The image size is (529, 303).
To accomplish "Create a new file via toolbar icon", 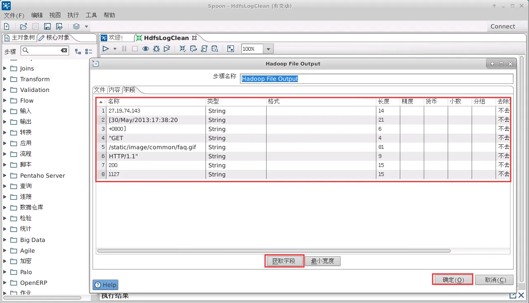I will (7, 26).
